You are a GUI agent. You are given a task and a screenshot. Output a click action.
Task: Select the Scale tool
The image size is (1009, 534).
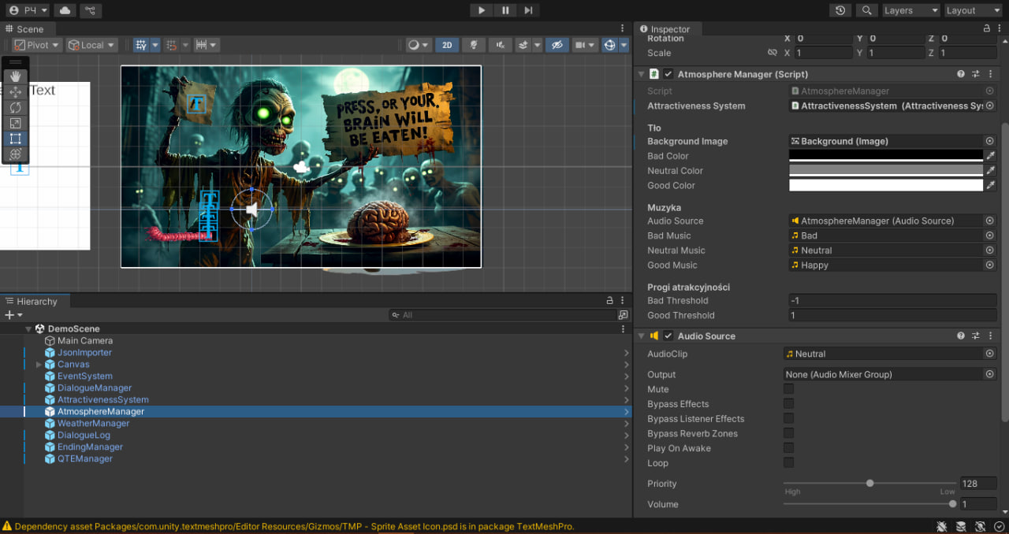click(16, 123)
